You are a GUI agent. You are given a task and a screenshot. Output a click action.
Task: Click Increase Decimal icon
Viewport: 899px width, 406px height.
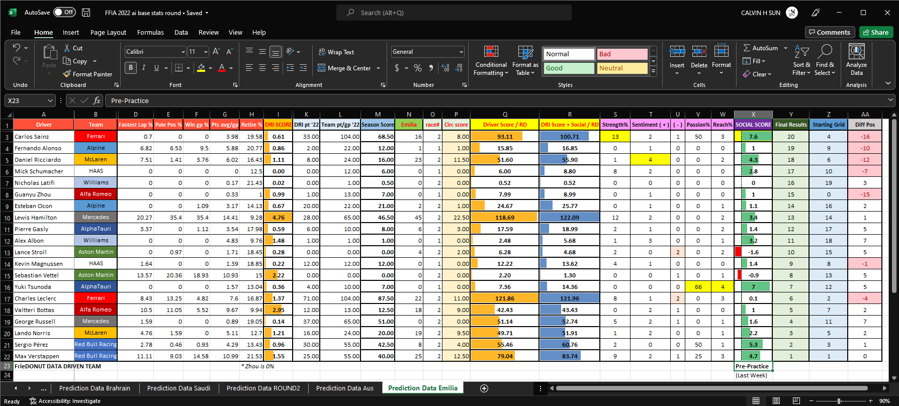(445, 67)
